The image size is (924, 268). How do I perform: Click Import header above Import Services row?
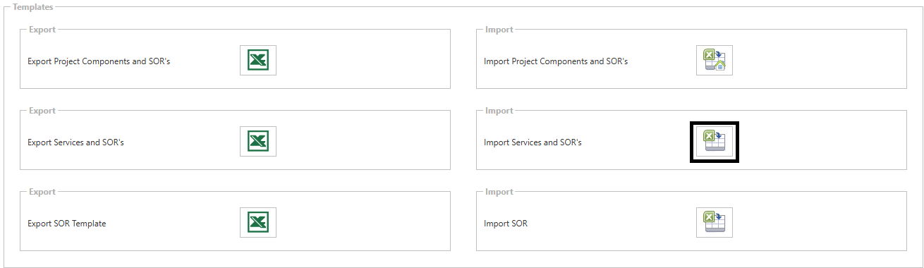[499, 111]
